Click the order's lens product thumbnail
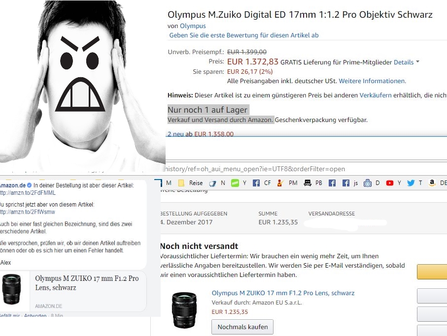447x336 pixels. [x=184, y=310]
